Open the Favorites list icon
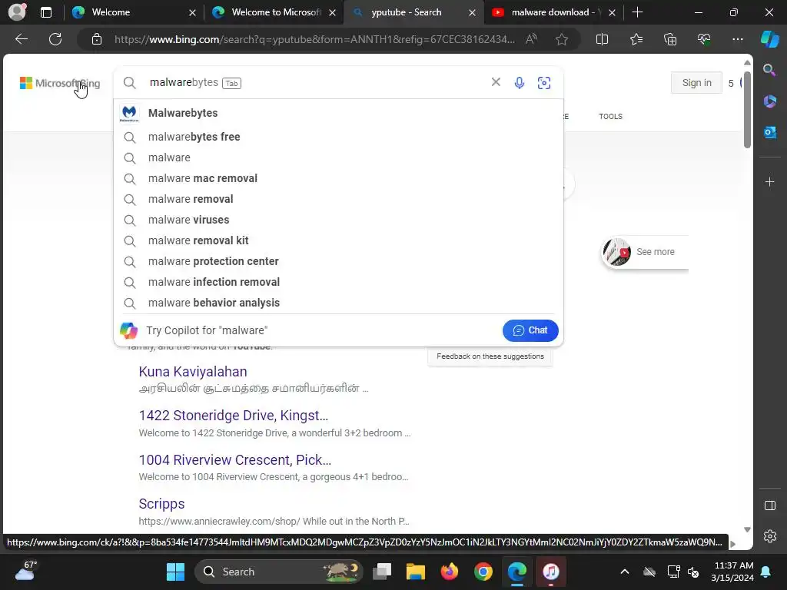The width and height of the screenshot is (787, 590). [636, 39]
